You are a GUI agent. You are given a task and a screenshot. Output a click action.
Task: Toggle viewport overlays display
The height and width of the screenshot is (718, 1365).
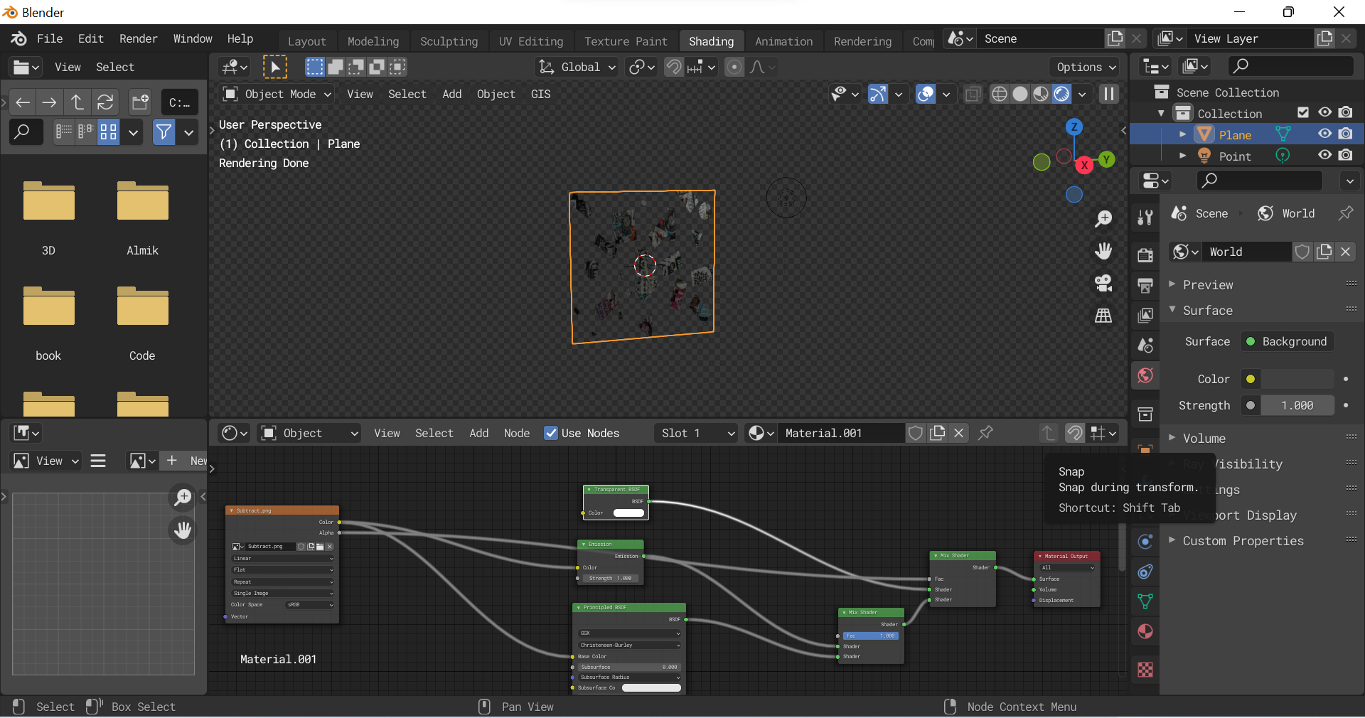pyautogui.click(x=926, y=94)
